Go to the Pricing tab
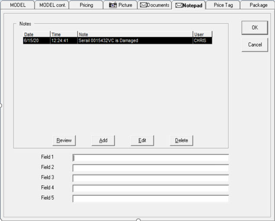This screenshot has width=275, height=221. (86, 5)
